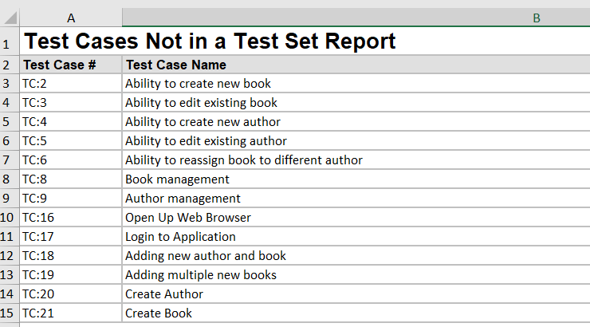The image size is (590, 327).
Task: Click 'Ability to edit existing author' cell
Action: coord(206,141)
